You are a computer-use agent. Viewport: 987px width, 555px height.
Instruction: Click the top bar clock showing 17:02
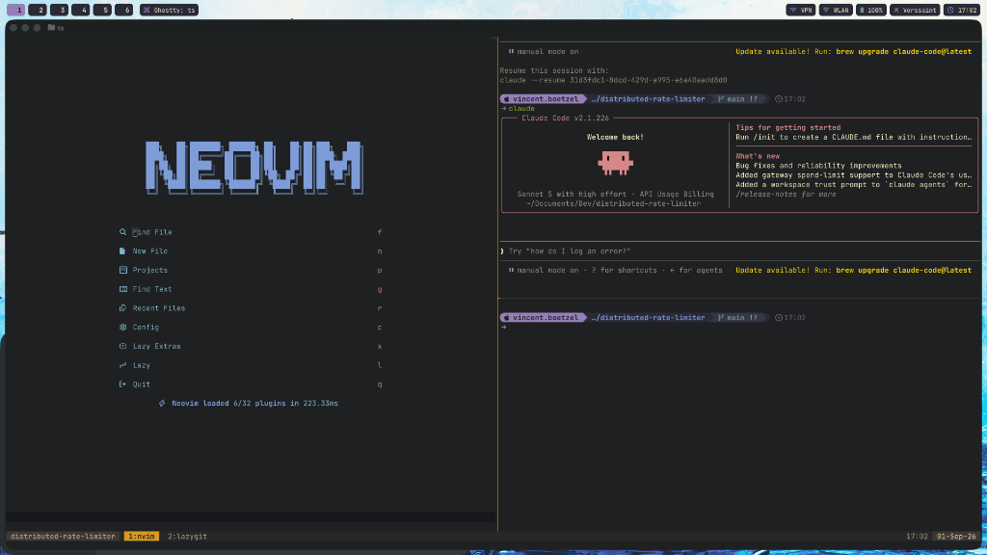961,10
